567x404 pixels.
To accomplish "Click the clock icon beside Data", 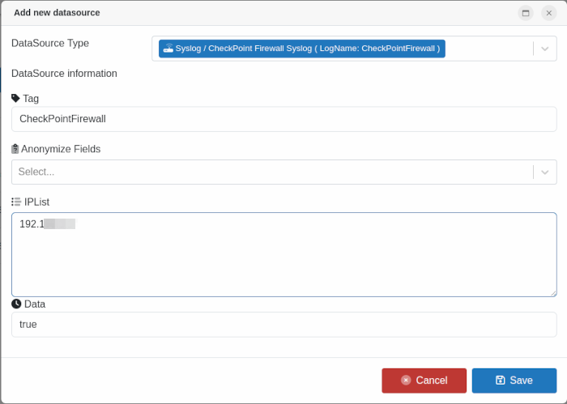I will [x=16, y=304].
